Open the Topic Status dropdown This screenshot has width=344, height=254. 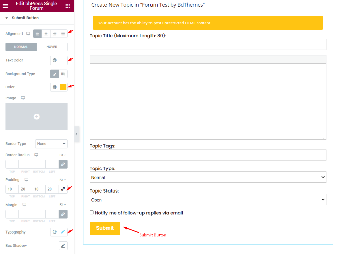208,200
